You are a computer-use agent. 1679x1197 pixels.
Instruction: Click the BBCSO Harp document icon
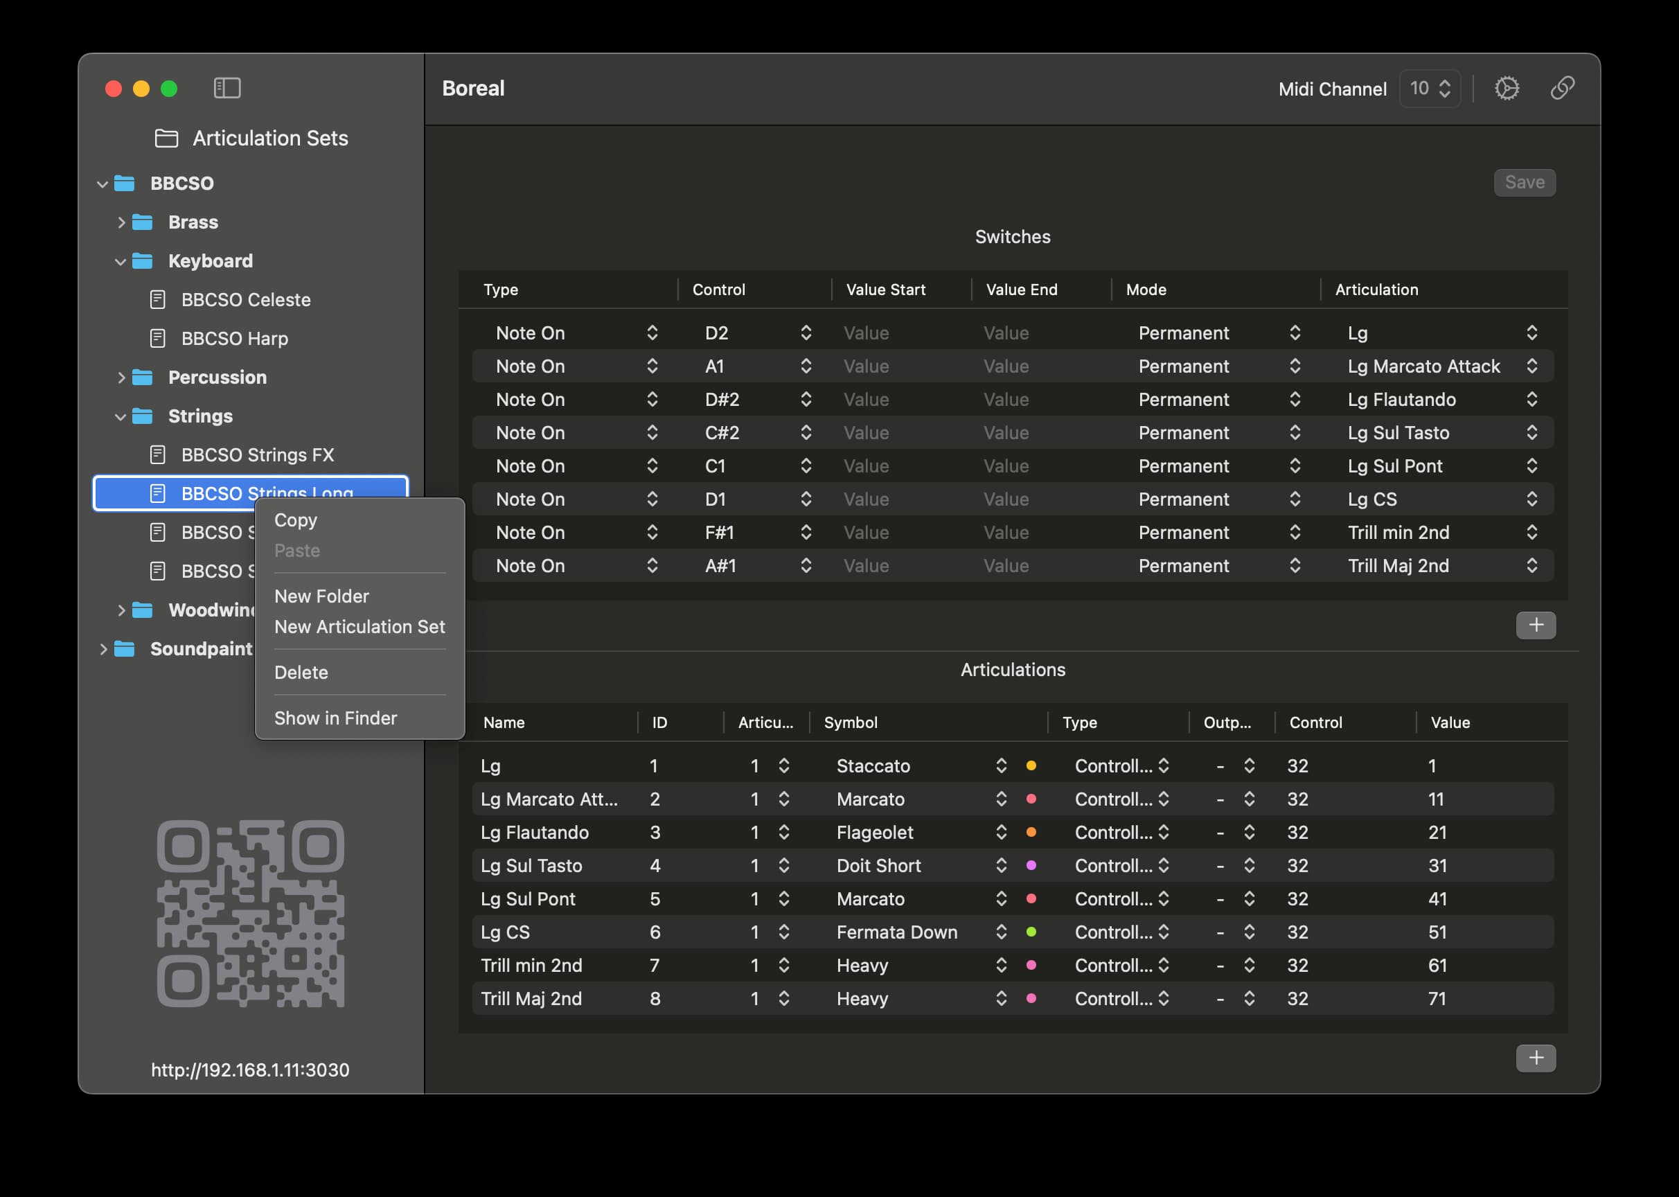point(157,338)
